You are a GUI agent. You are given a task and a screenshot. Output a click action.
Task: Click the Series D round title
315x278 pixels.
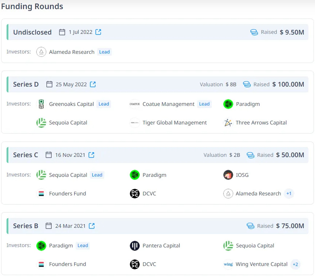click(x=26, y=84)
